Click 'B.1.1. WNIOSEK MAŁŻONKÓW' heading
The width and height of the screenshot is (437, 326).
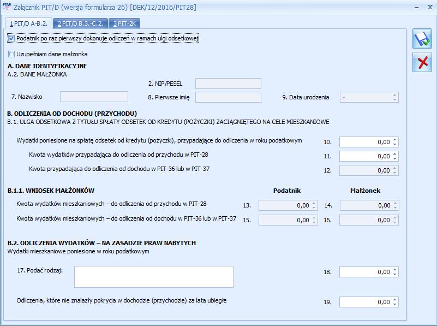51,191
